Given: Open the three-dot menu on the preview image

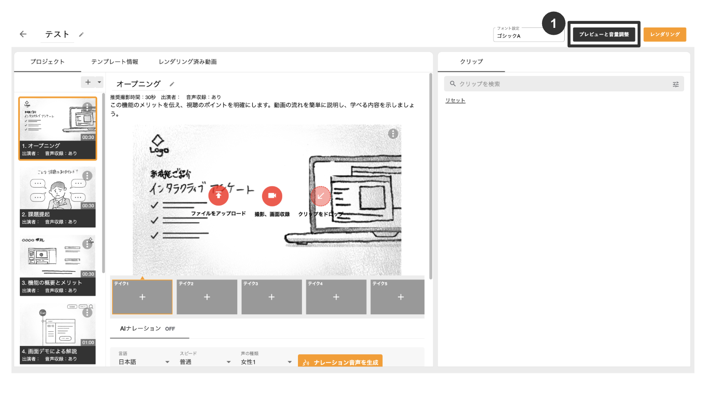Looking at the screenshot, I should (x=393, y=134).
